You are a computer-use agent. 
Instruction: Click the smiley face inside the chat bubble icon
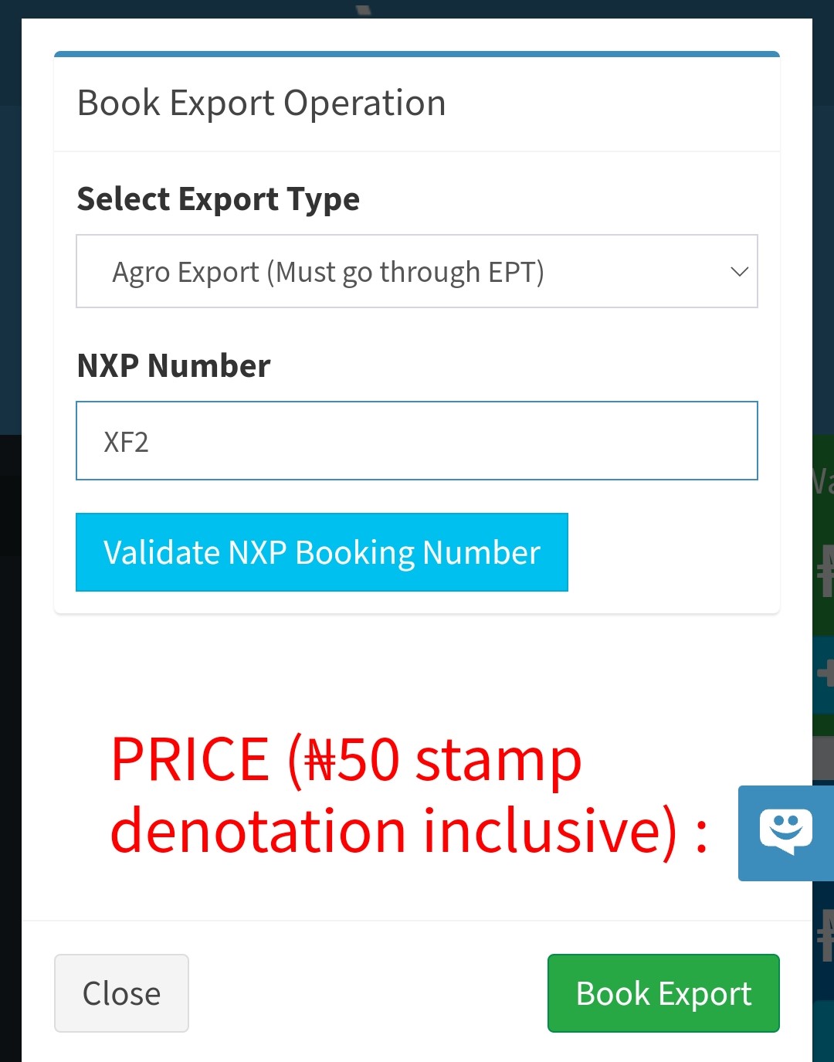tap(786, 826)
